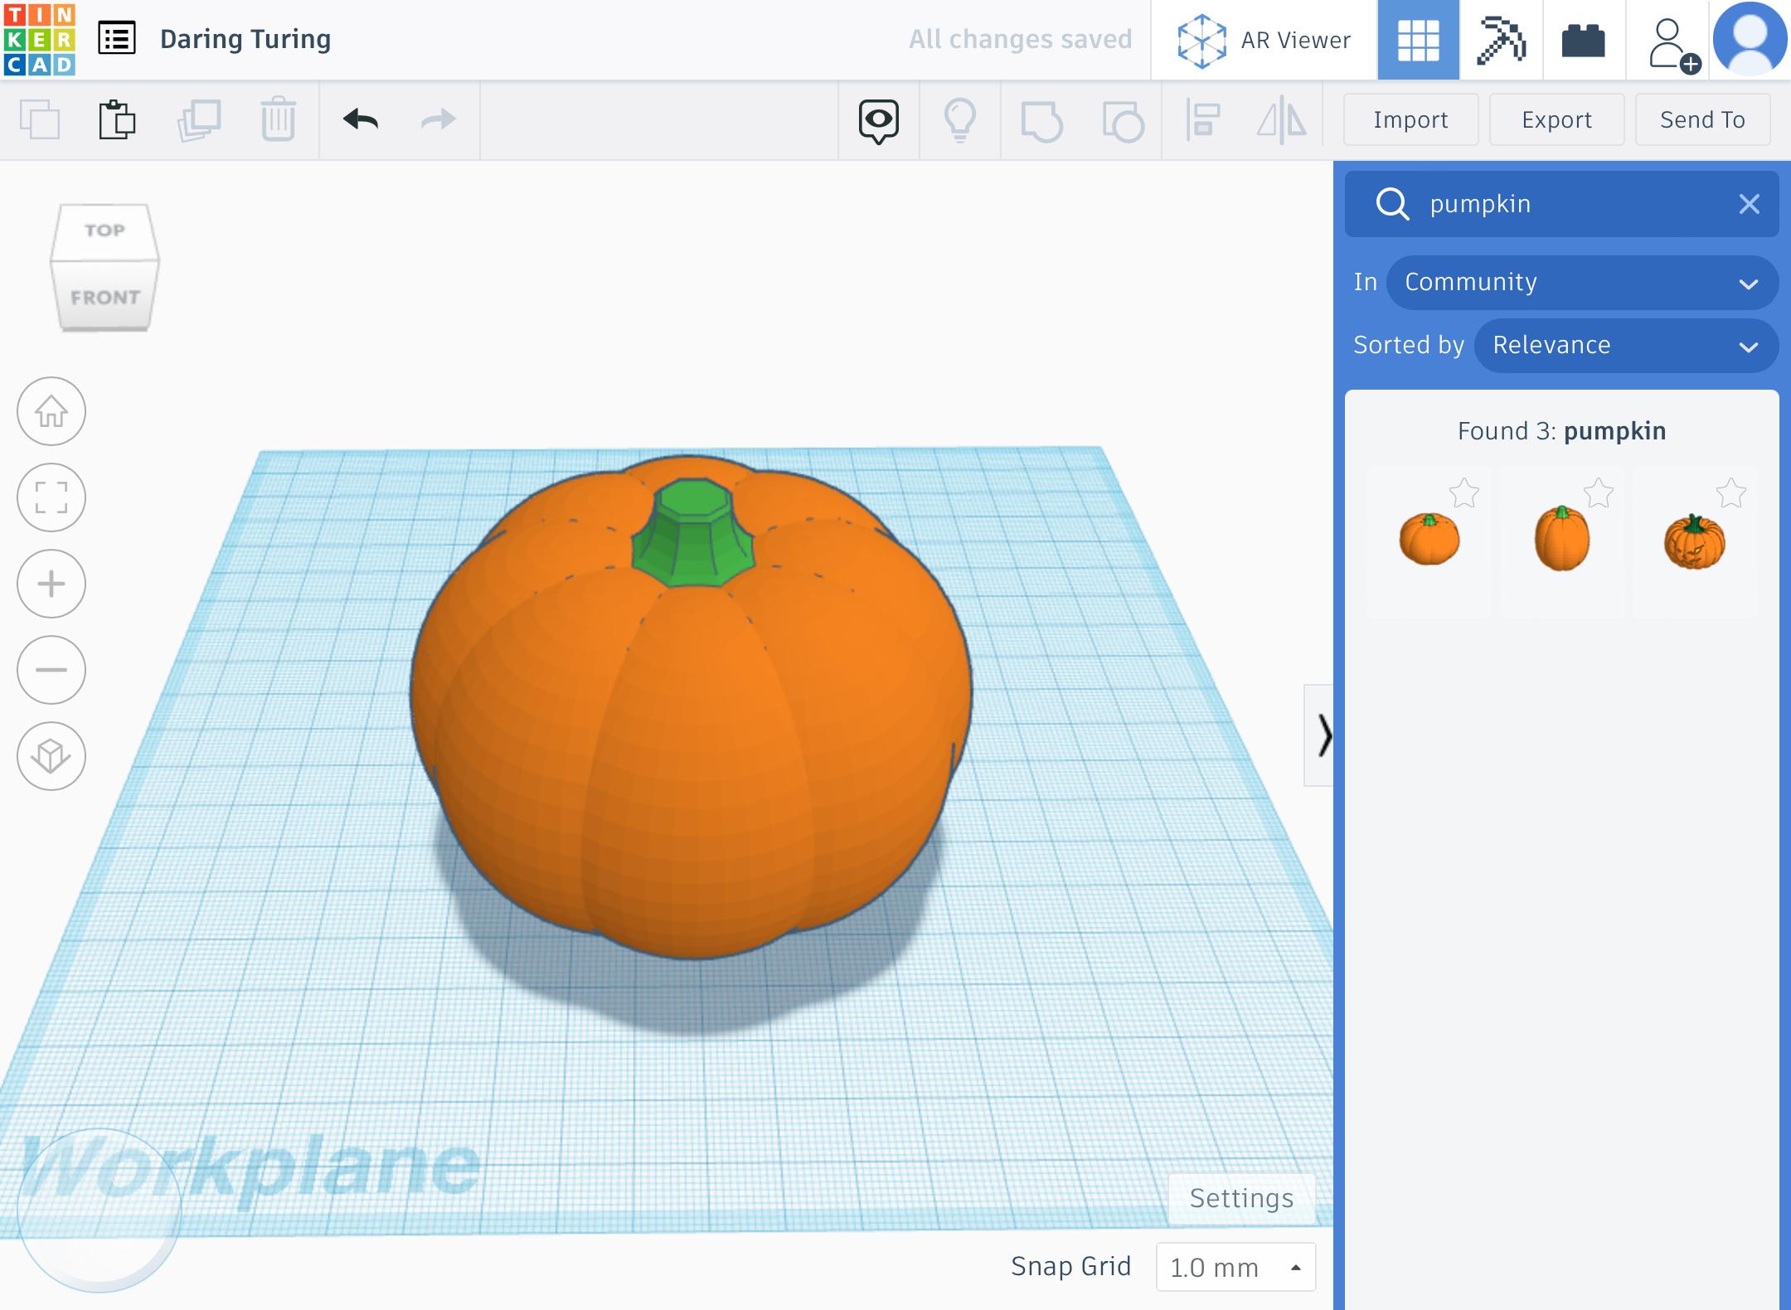Click the undo arrow
The image size is (1791, 1310).
[361, 119]
